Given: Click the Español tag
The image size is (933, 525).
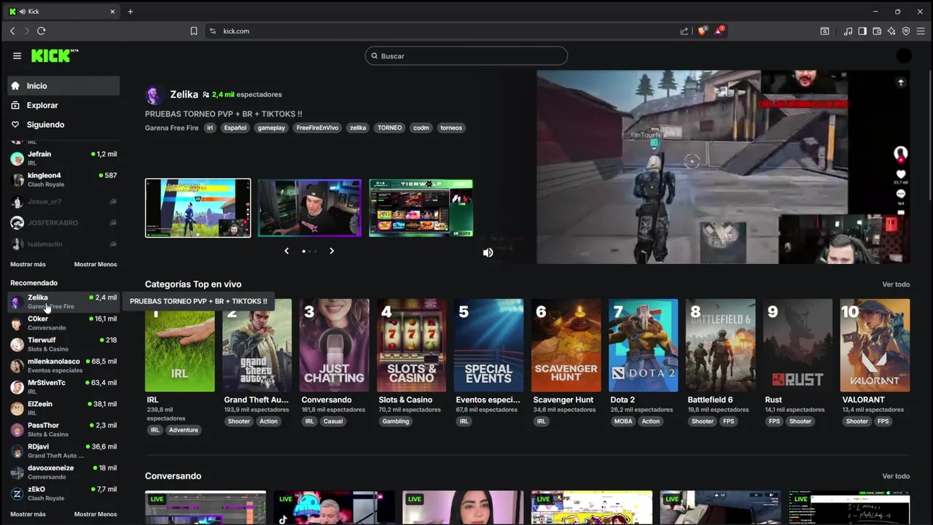Looking at the screenshot, I should [x=235, y=128].
